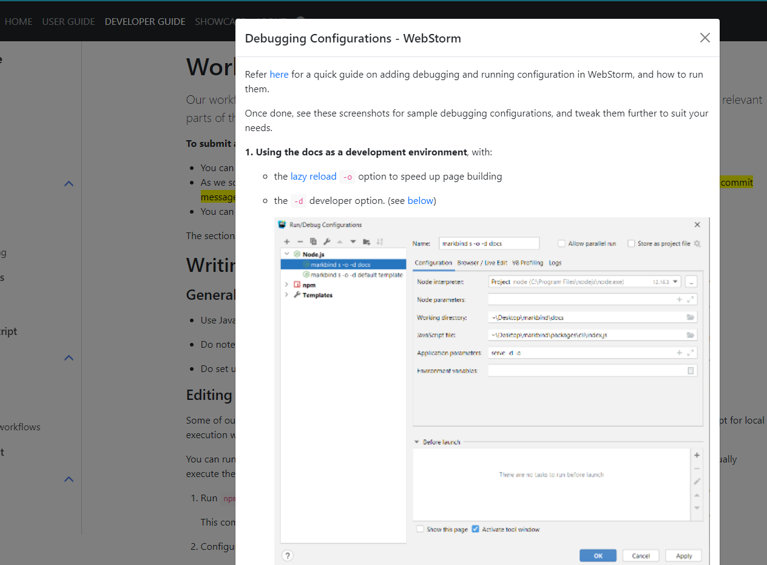The height and width of the screenshot is (565, 767).
Task: Collapse the 'Before launch' section triangle
Action: pos(417,442)
